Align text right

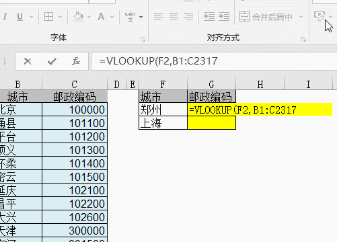[188, 17]
